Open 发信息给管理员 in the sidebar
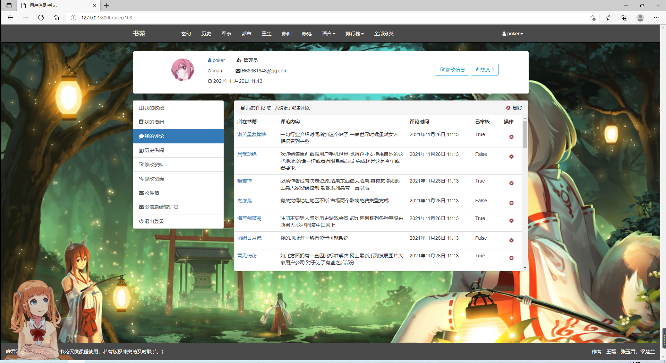Screen dimensions: 666x363 pos(178,207)
